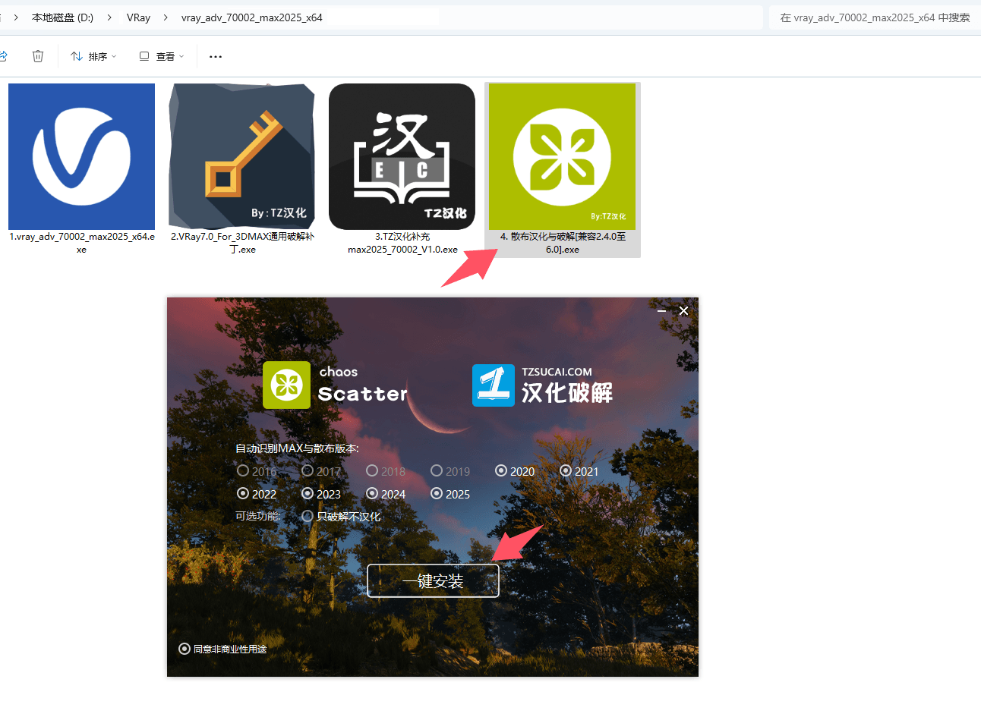Click the 3.TZ汉化补充 max2025_70002_V1.0.exe filename
981x717 pixels.
[x=402, y=243]
